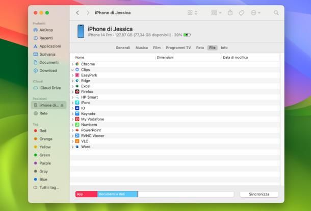
Task: Open the More actions ellipsis menu
Action: point(255,13)
